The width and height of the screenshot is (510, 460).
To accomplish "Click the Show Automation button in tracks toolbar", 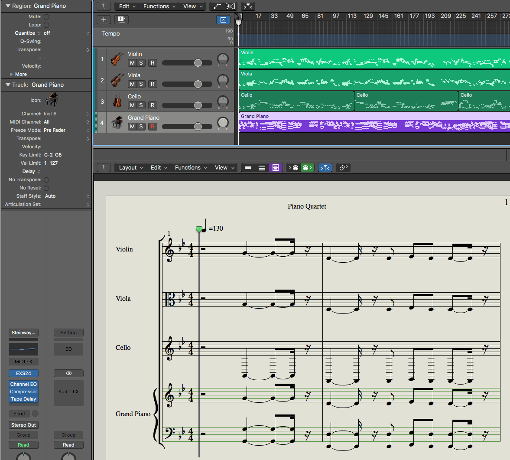I will [x=216, y=6].
